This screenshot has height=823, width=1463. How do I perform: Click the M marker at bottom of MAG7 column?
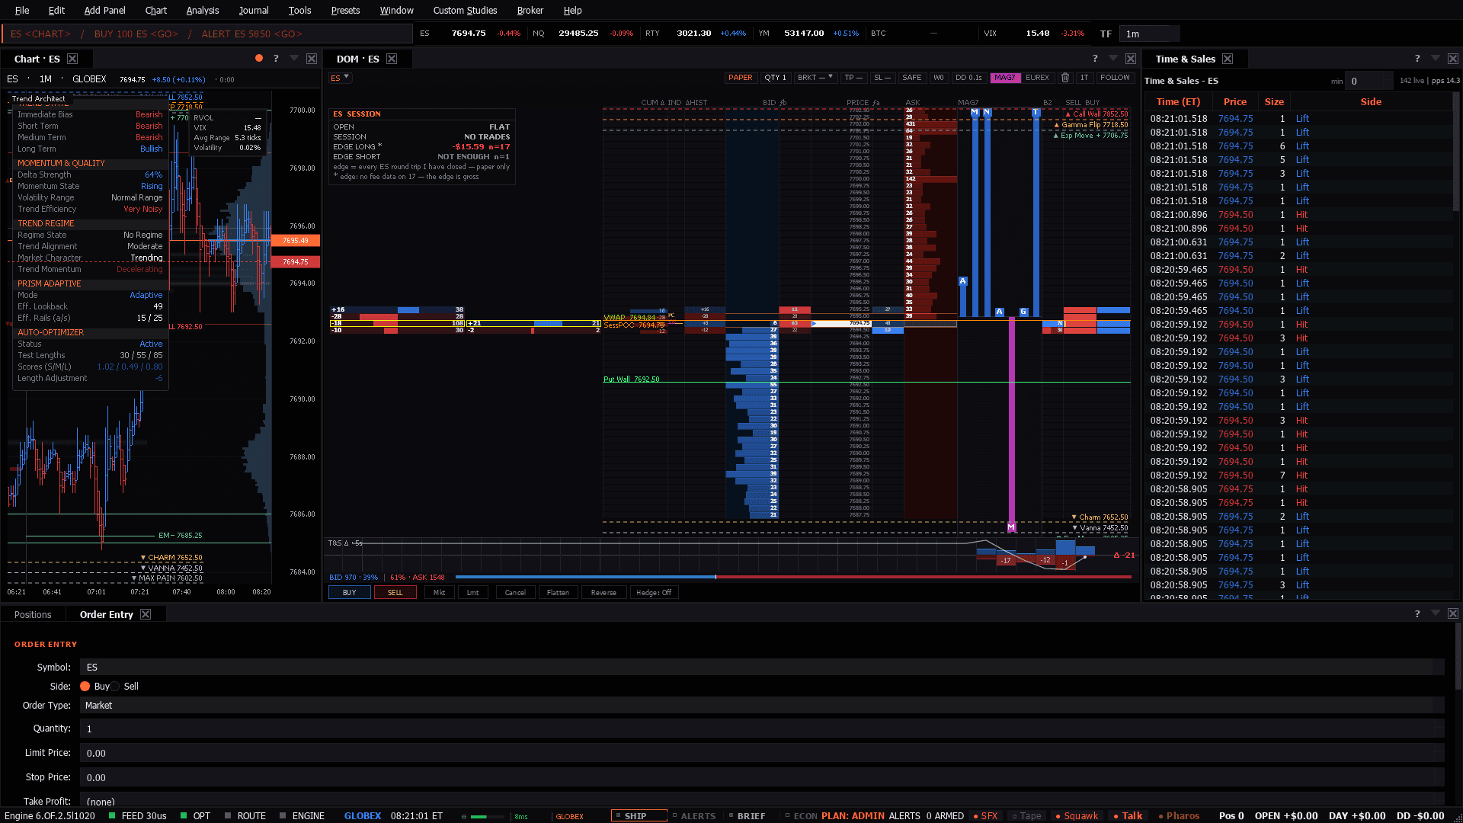[x=1011, y=527]
